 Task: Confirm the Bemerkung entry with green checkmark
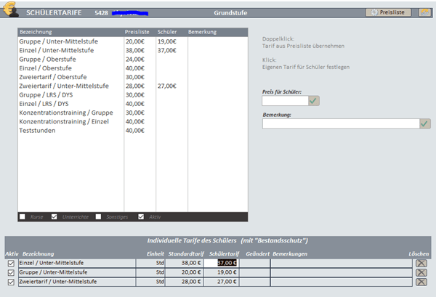425,124
